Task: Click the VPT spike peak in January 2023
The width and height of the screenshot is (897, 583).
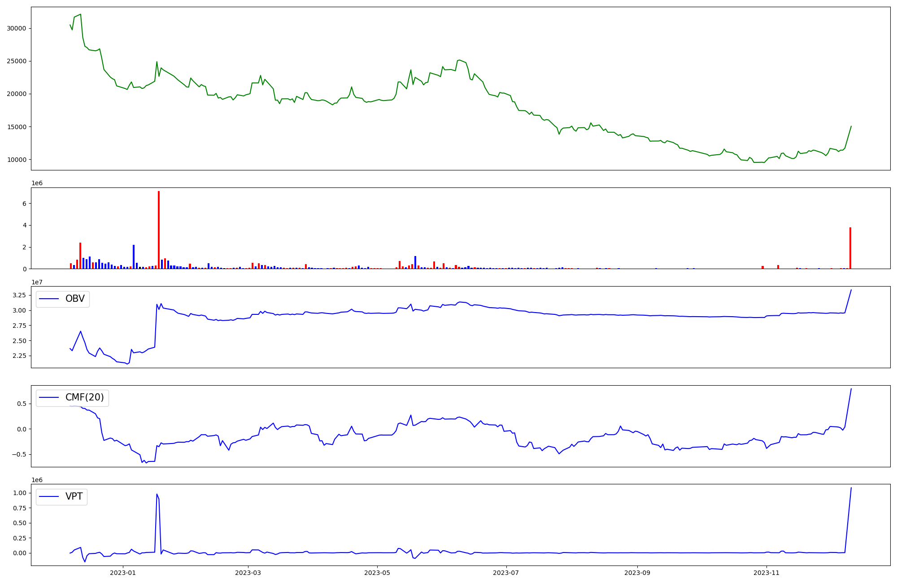Action: [157, 494]
